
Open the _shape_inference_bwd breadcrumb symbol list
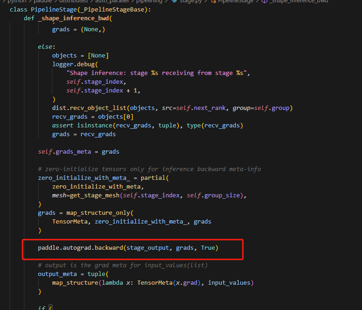299,1
